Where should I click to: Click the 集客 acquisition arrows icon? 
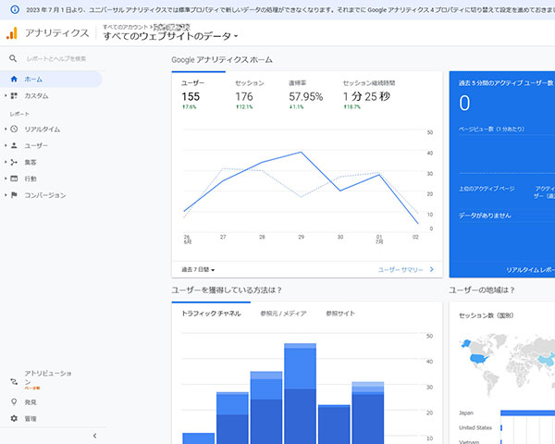pos(14,162)
